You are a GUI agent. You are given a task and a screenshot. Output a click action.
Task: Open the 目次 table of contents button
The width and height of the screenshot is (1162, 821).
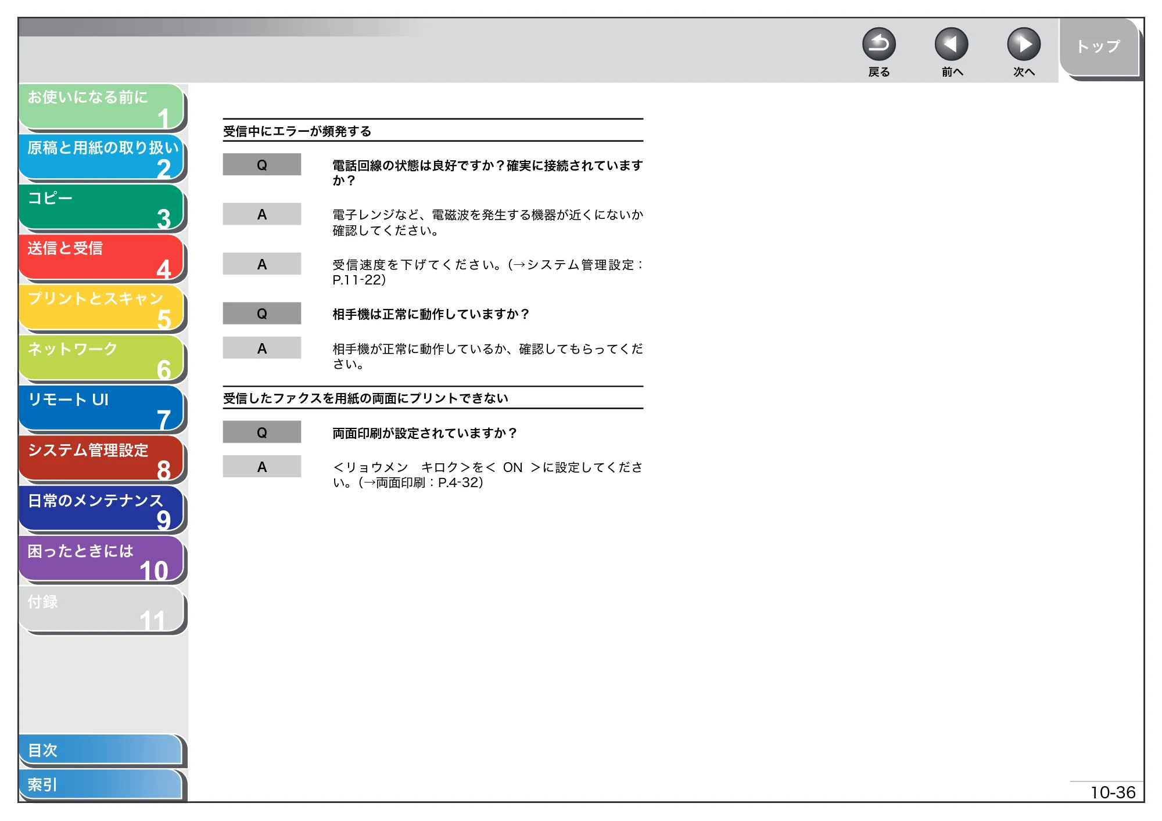tap(101, 750)
